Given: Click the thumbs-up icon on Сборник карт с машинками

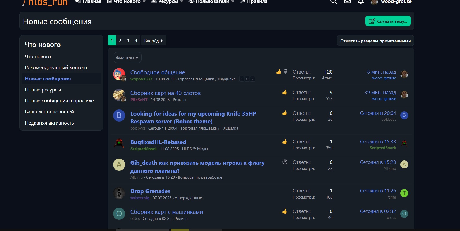Looking at the screenshot, I should (285, 211).
